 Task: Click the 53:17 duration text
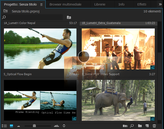click(x=73, y=23)
